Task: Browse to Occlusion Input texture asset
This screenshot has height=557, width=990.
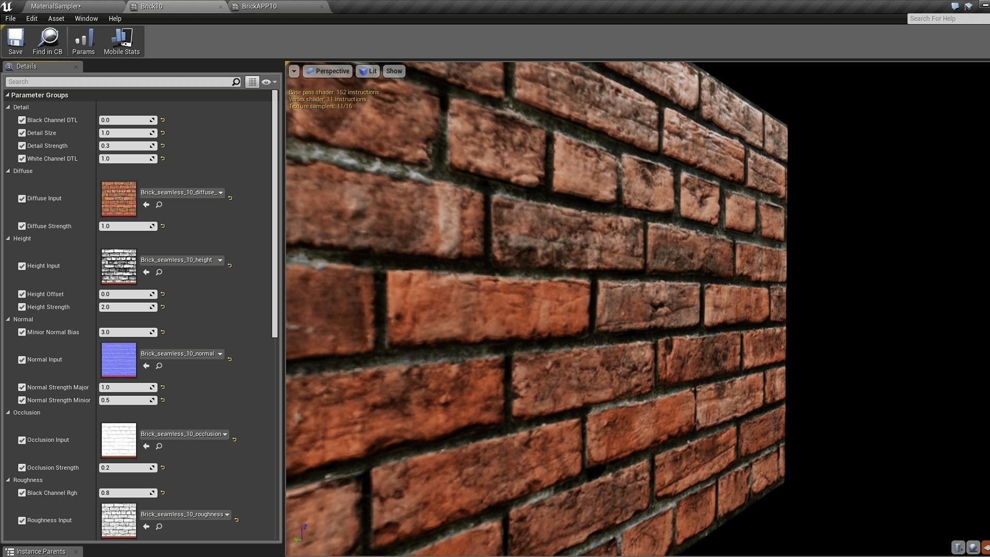Action: point(159,446)
